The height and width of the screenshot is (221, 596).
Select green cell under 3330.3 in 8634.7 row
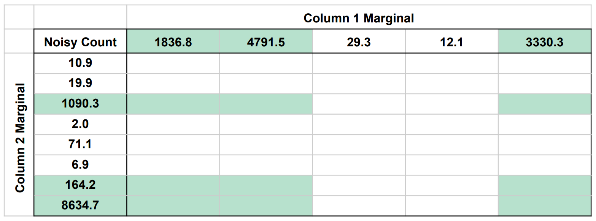[x=545, y=205]
